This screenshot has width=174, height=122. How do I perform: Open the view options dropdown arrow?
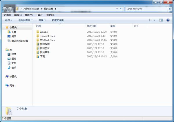coord(154,20)
